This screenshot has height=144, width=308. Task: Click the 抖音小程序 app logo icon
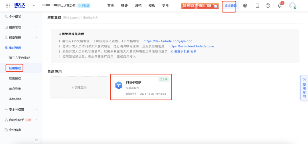tap(119, 85)
